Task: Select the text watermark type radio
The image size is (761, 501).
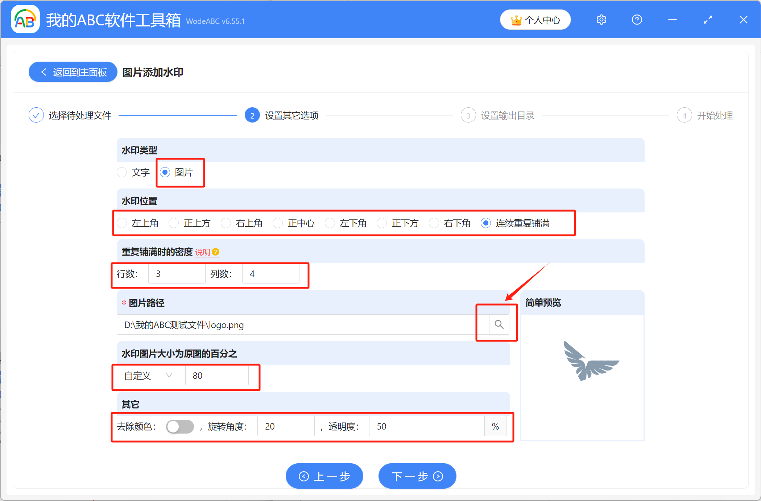Action: click(x=122, y=172)
